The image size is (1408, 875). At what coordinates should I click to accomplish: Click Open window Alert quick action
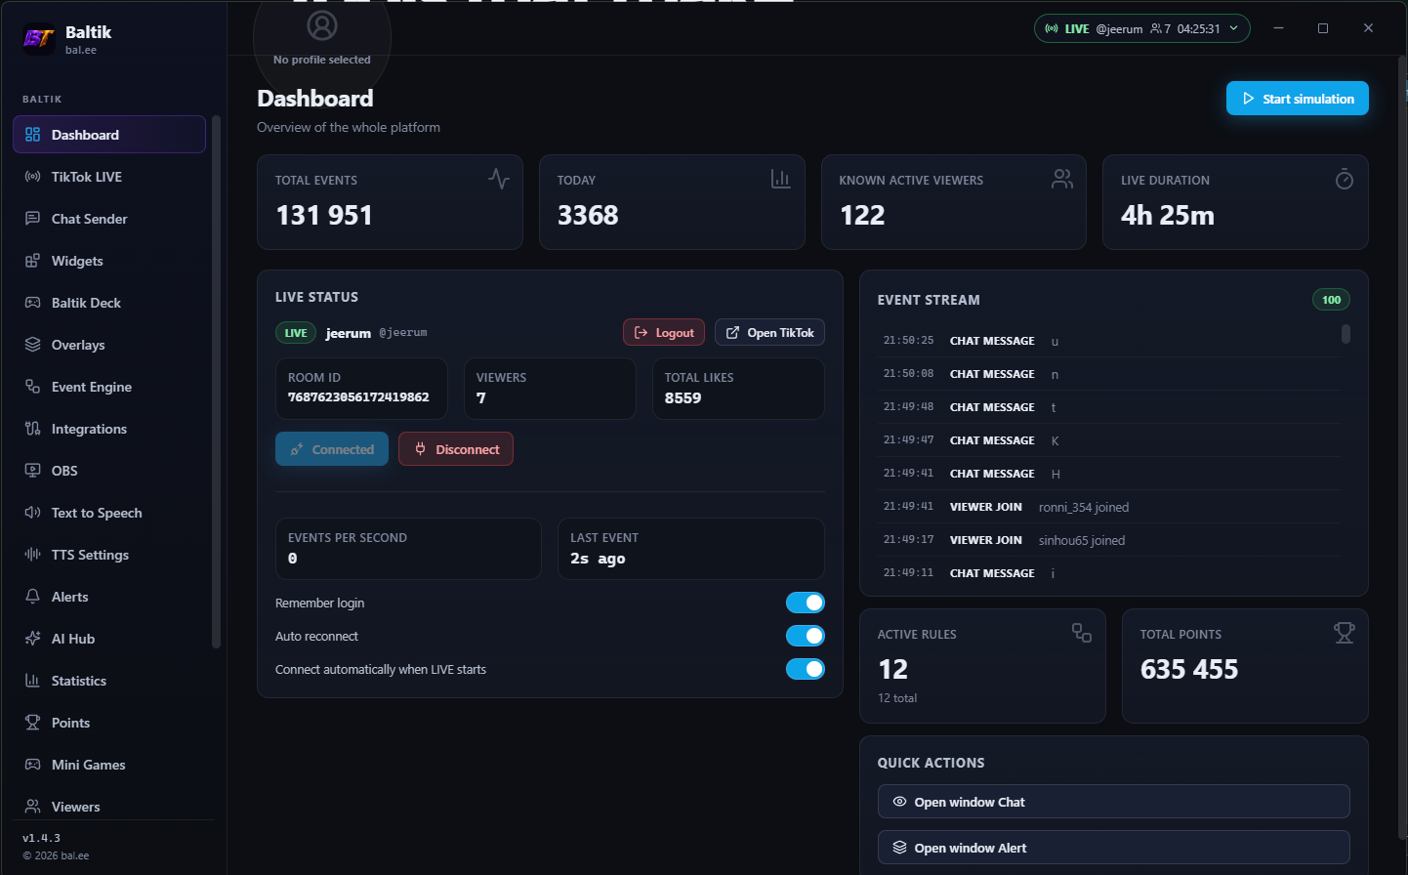click(x=1114, y=848)
